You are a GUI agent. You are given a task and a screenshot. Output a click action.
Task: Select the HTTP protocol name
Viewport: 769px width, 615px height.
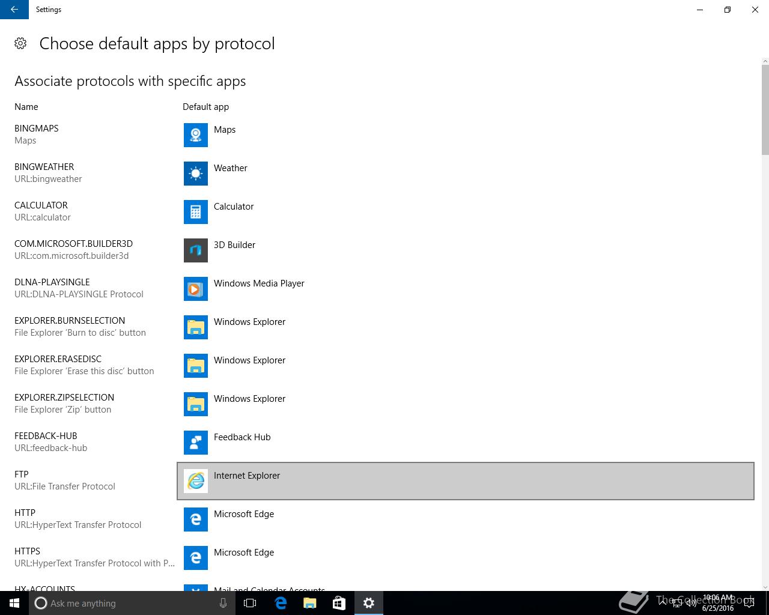[x=25, y=512]
